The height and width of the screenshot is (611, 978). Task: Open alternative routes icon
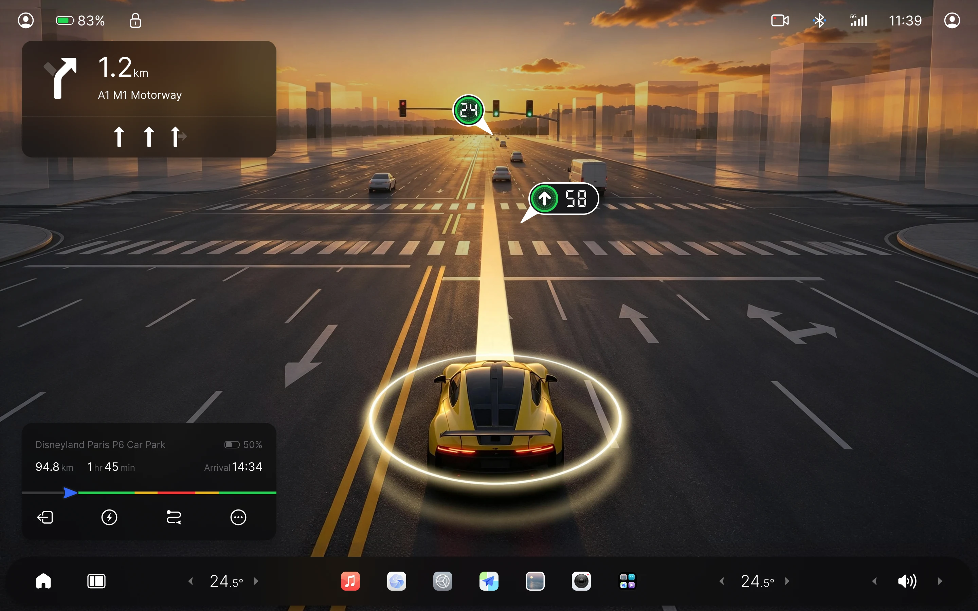[x=174, y=517]
